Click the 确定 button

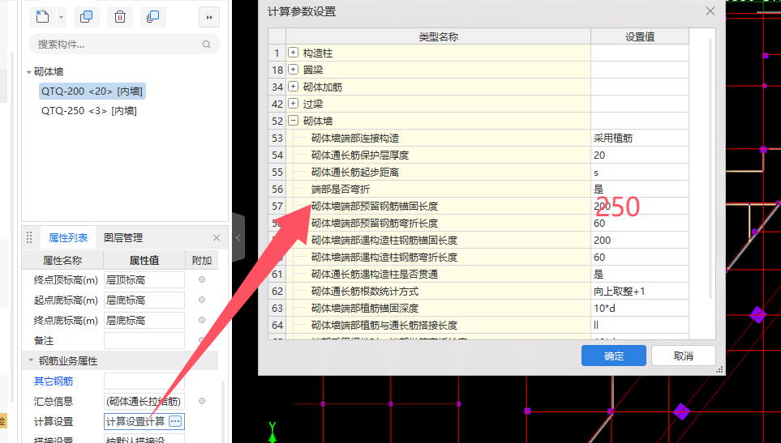pos(614,356)
